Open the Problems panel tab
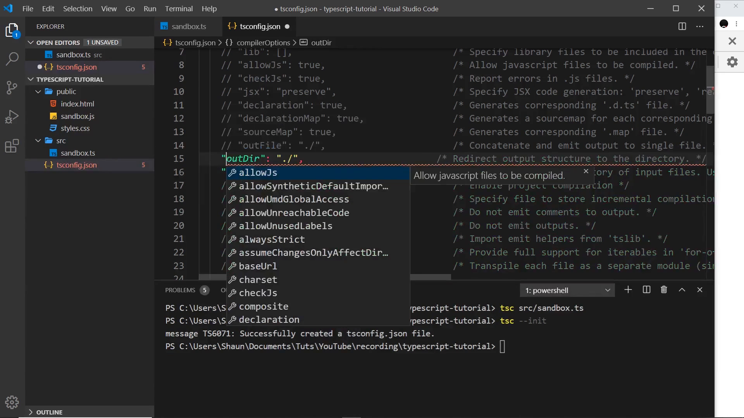 tap(180, 290)
